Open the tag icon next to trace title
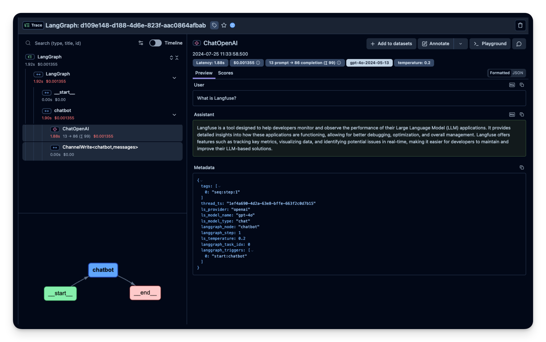 214,25
